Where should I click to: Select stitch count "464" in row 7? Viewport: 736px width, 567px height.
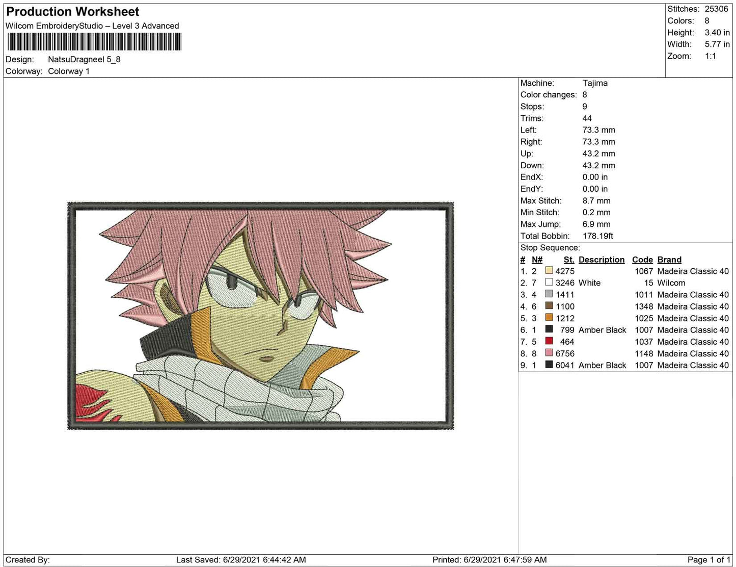tap(567, 342)
